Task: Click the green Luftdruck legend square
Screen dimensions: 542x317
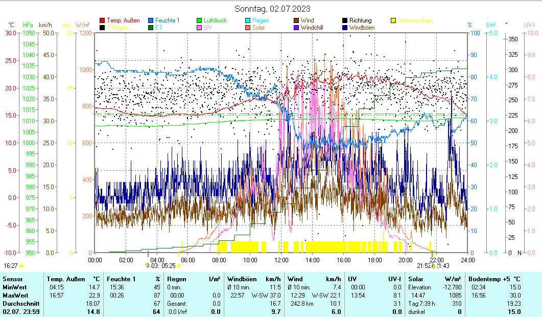Action: click(x=199, y=21)
